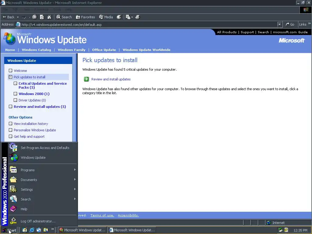Image resolution: width=312 pixels, height=234 pixels.
Task: Click the Forward arrow toolbar button
Action: click(24, 17)
